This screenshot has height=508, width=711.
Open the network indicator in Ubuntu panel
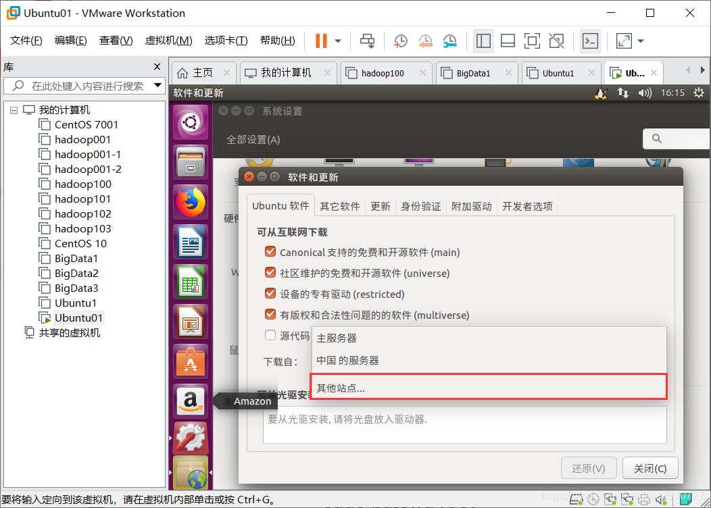[622, 93]
